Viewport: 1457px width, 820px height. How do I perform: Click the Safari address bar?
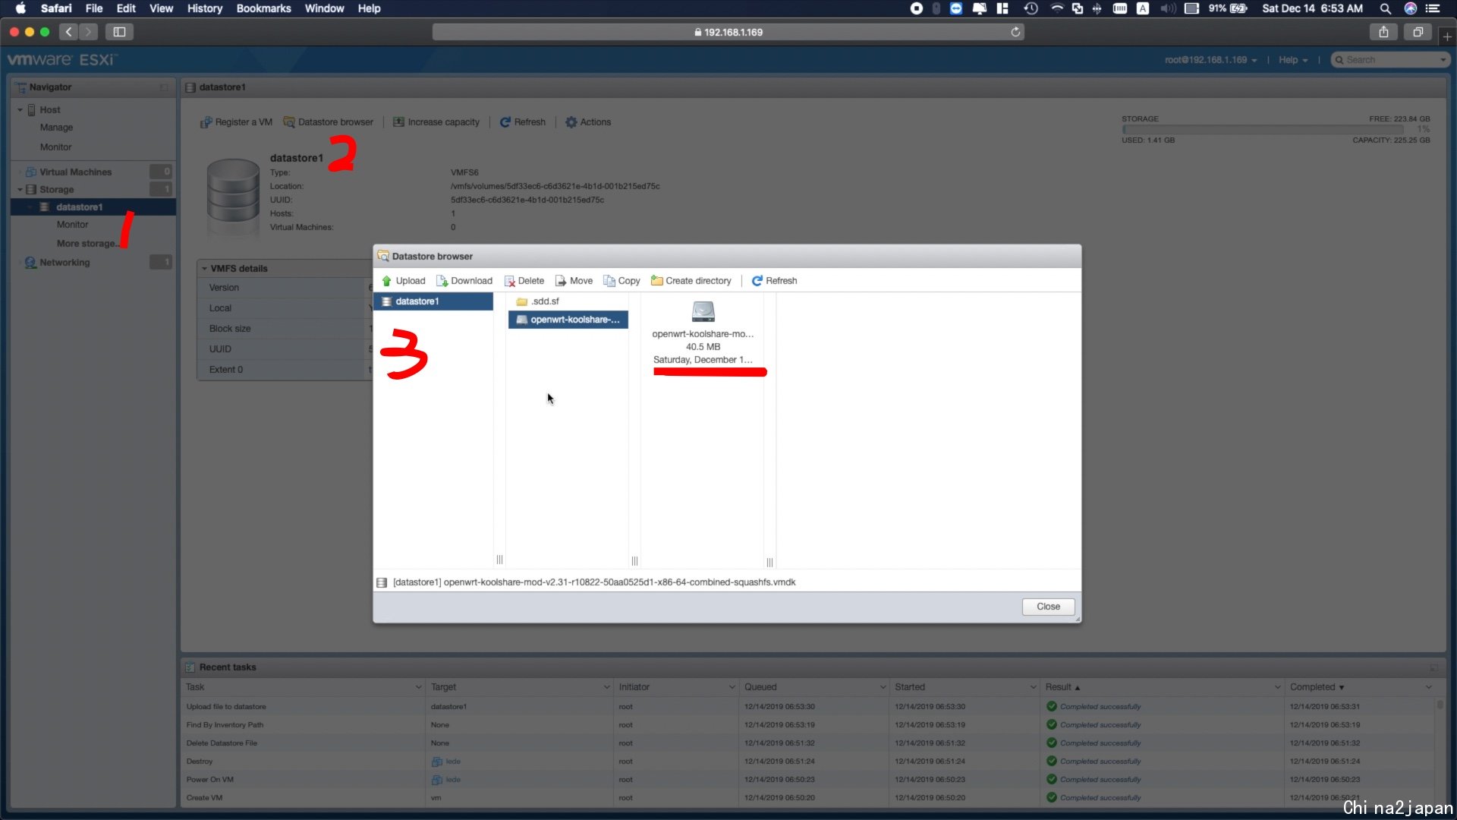coord(728,32)
